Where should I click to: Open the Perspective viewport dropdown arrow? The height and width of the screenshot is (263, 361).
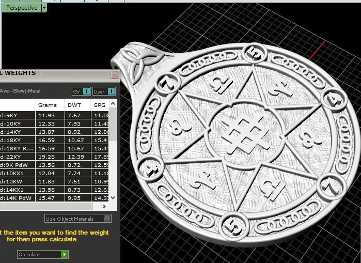click(44, 8)
